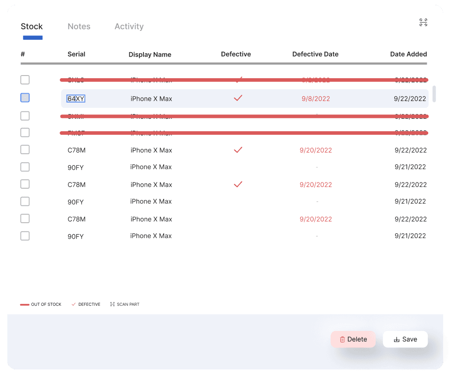Click the Defective Date column header
Viewport: 452px width, 380px height.
(315, 54)
